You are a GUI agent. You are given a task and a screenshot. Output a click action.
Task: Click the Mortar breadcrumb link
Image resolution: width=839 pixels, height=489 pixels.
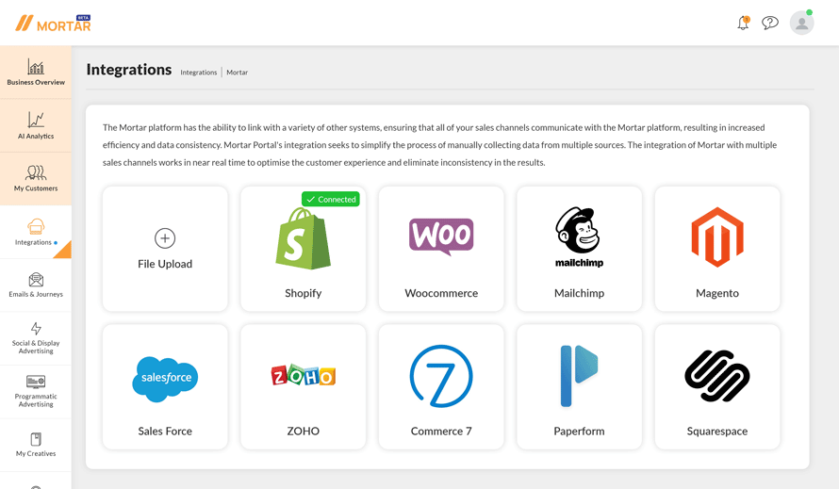[237, 73]
